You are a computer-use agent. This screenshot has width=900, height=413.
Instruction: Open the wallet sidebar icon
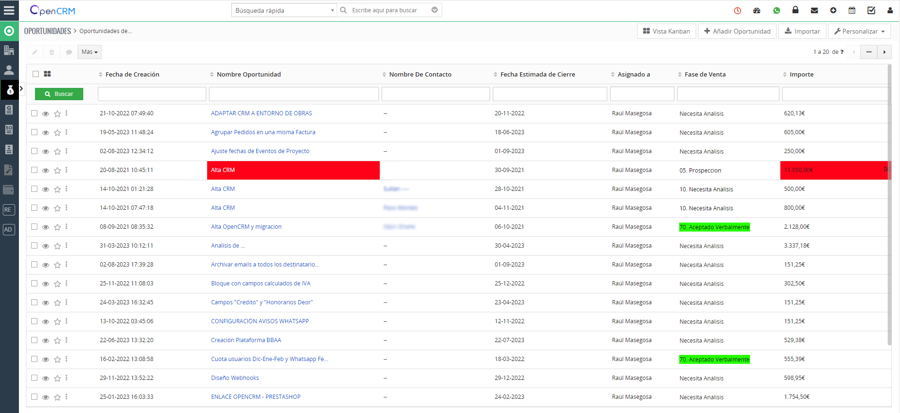tap(9, 190)
